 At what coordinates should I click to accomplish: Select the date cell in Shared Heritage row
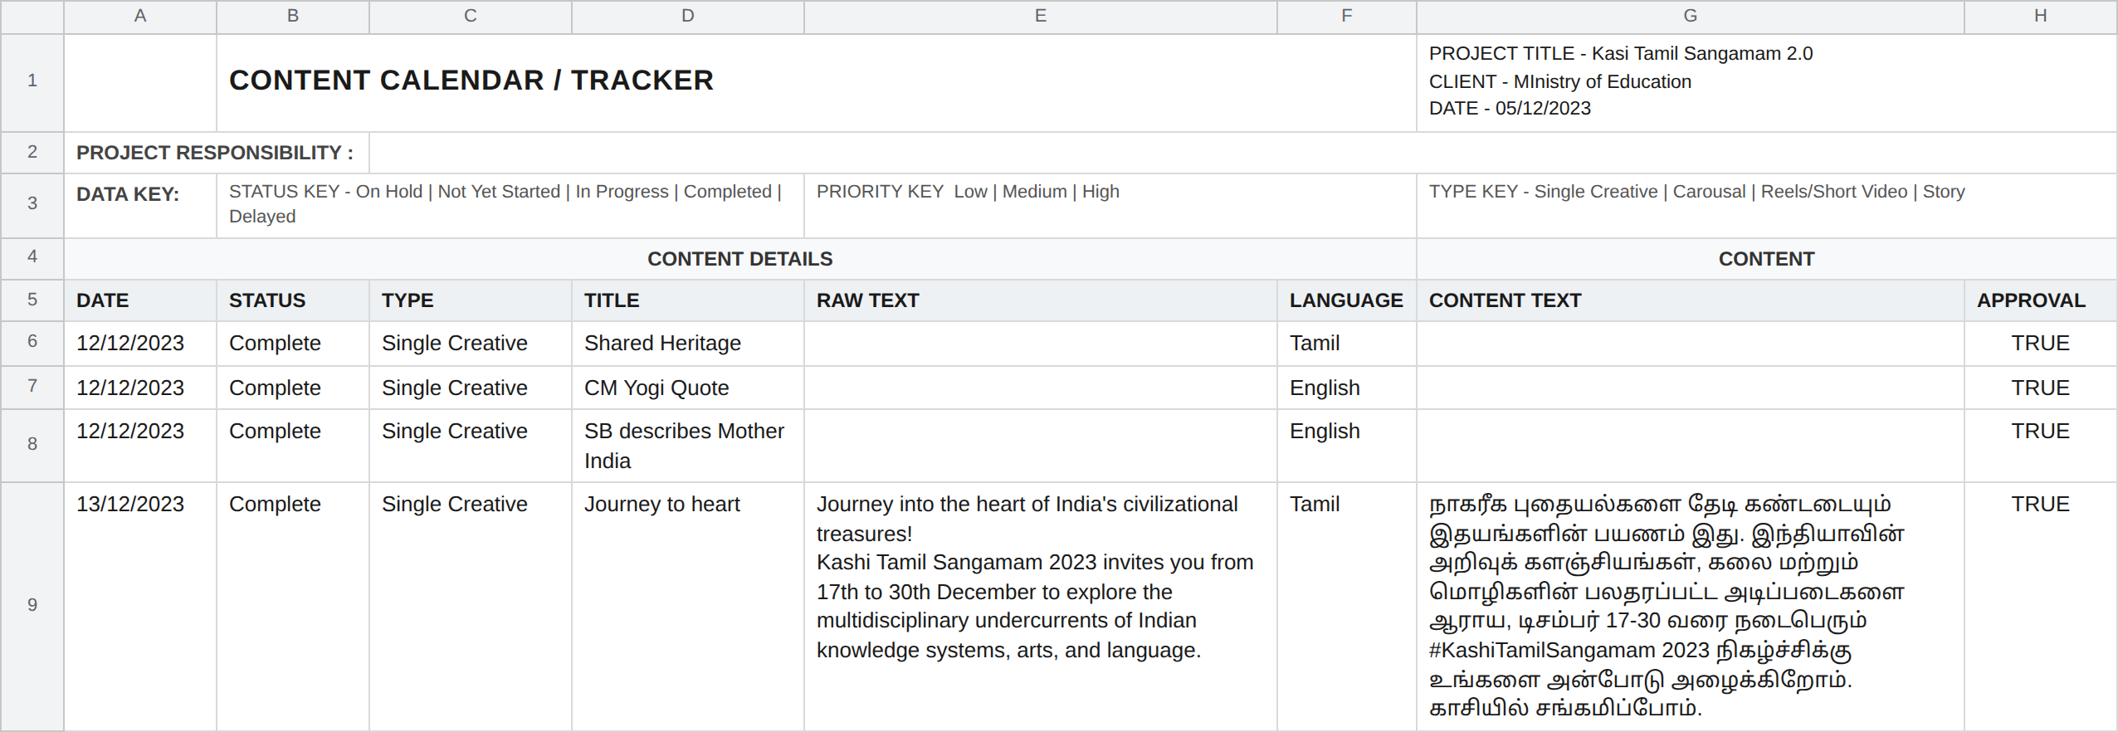[140, 344]
